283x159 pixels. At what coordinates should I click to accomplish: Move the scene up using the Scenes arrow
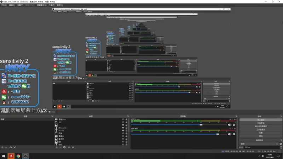(11, 147)
